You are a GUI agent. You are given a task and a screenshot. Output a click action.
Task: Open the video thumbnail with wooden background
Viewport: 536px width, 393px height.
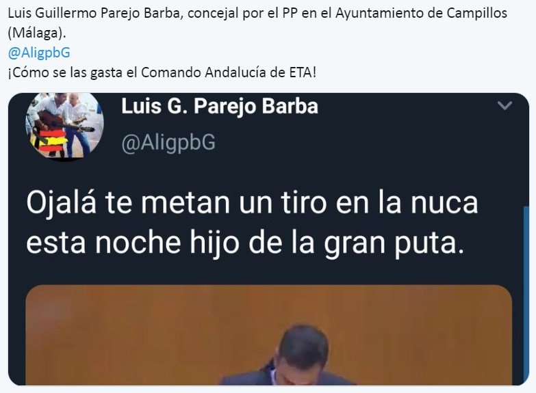[x=268, y=335]
